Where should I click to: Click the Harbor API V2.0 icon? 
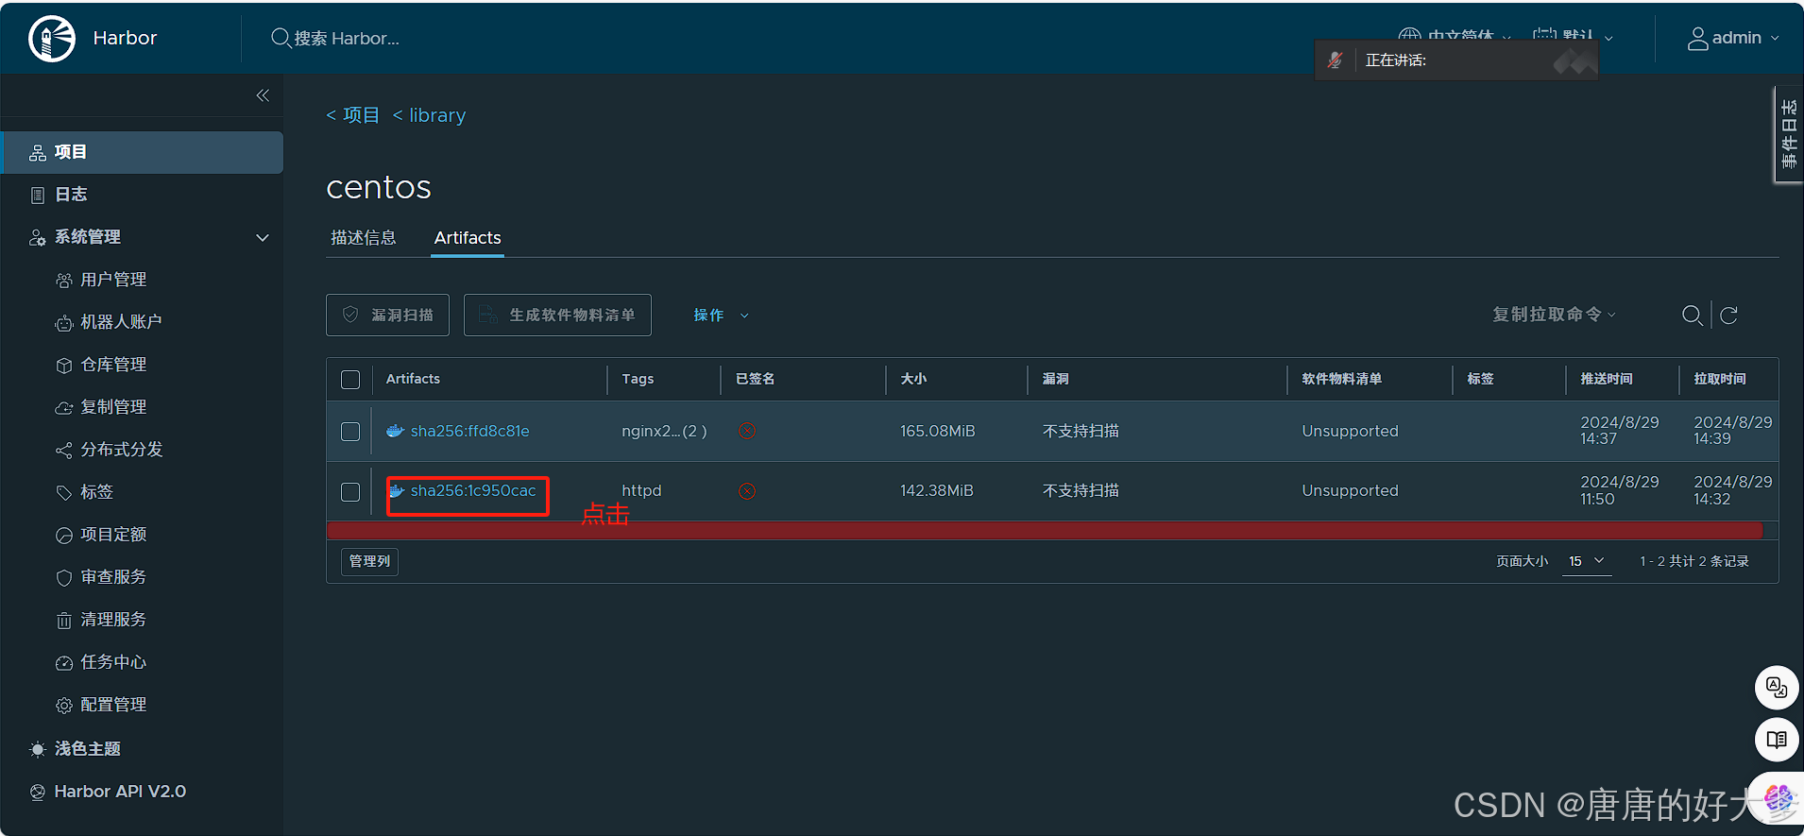(38, 793)
